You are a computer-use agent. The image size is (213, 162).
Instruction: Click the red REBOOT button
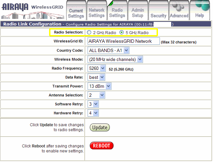102,145
